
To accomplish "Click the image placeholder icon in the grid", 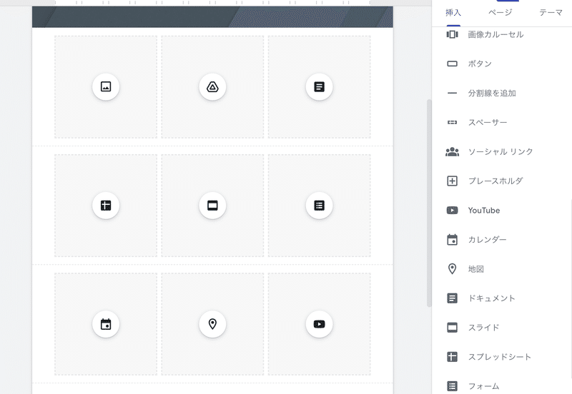I will pyautogui.click(x=106, y=86).
